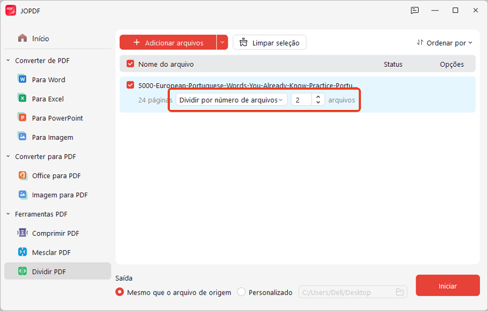Screen dimensions: 488x311
Task: Collapse the Converter para PDF section
Action: pyautogui.click(x=8, y=156)
